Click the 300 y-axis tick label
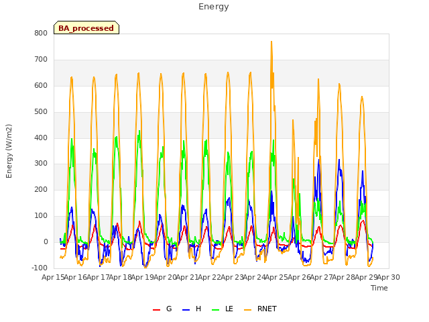This screenshot has width=429, height=322. (41, 164)
